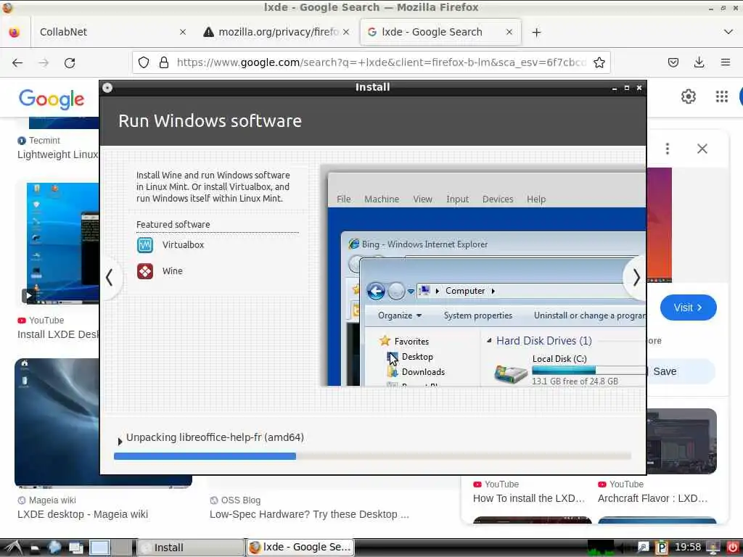Show next slide in Install window
743x557 pixels.
(x=636, y=278)
